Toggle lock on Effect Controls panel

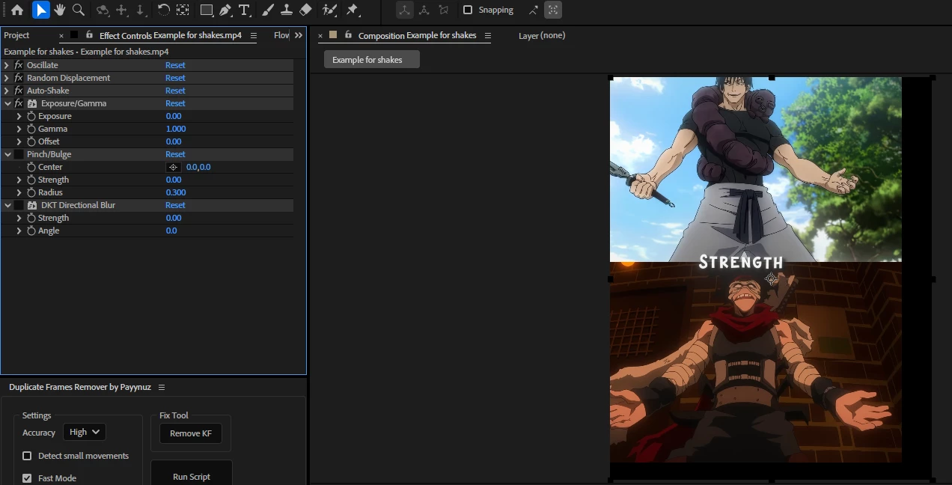coord(90,35)
